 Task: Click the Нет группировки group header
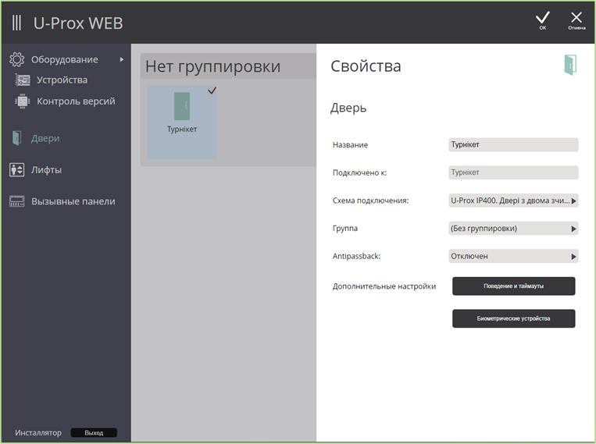pos(228,66)
